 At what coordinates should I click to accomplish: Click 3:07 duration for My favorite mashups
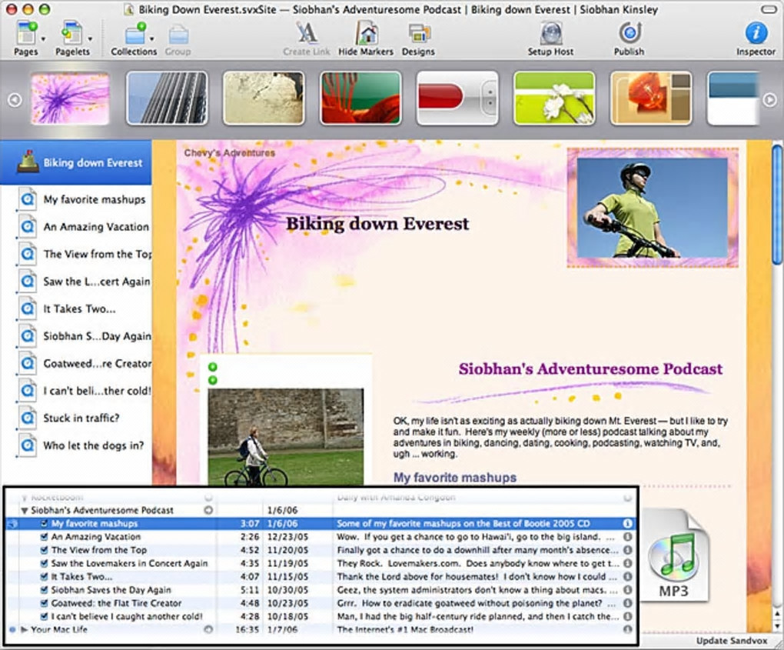(250, 523)
